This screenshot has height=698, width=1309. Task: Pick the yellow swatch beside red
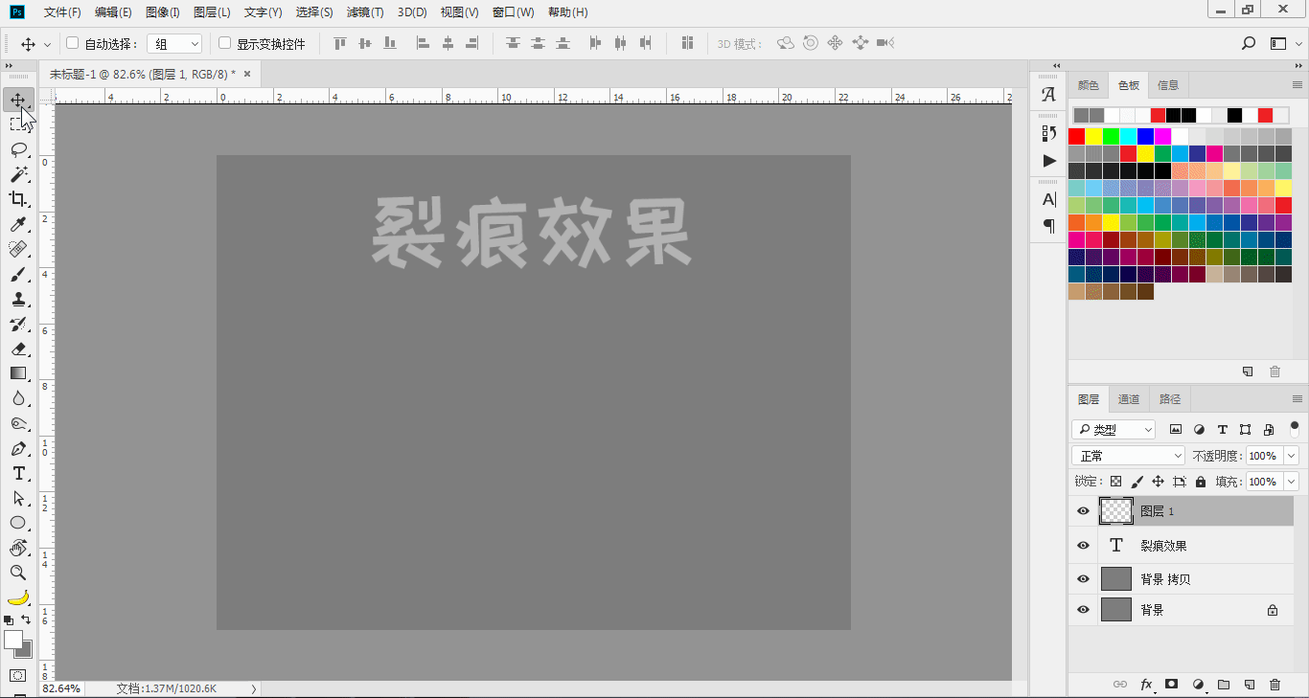pos(1093,136)
